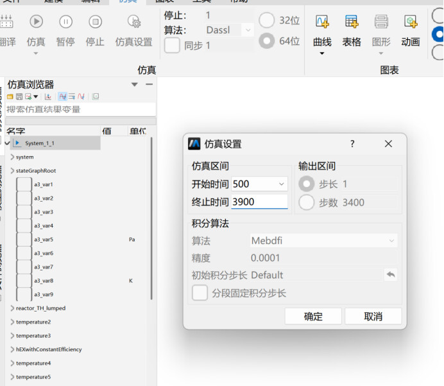This screenshot has width=444, height=386.
Task: Start simulation with the 仿真 play icon
Action: pos(36,22)
